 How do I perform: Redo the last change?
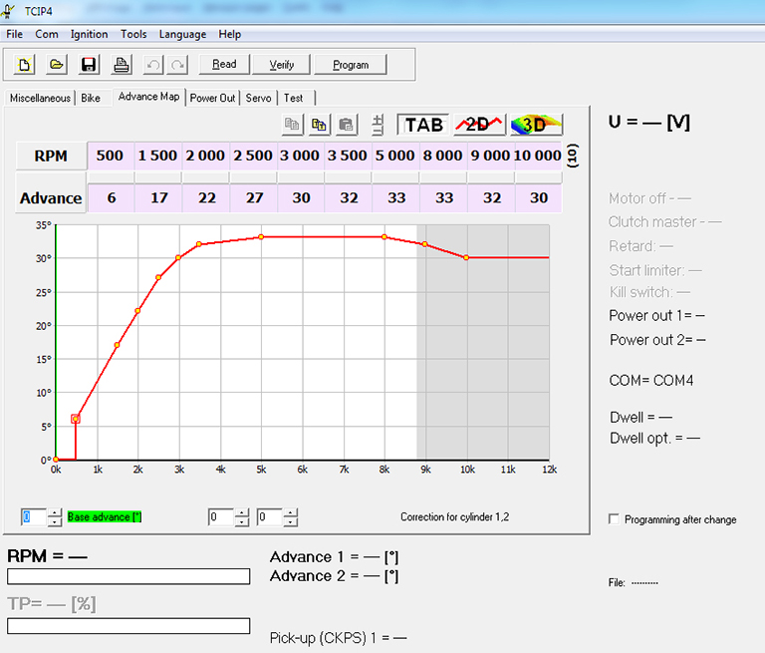pyautogui.click(x=177, y=65)
